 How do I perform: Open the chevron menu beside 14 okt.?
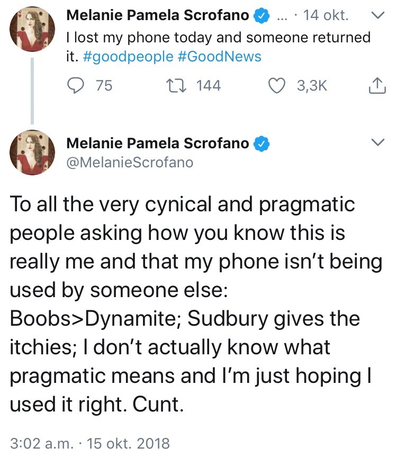377,16
